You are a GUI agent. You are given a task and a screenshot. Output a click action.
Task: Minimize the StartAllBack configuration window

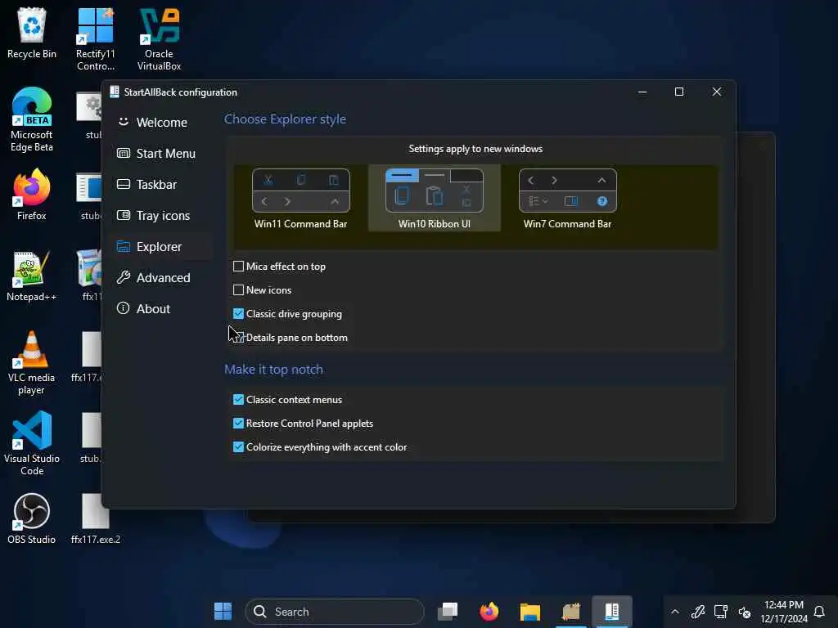[x=642, y=92]
